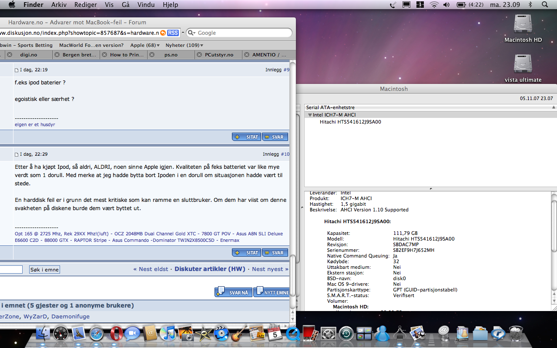
Task: Launch Opera browser from the Dock
Action: pyautogui.click(x=115, y=334)
